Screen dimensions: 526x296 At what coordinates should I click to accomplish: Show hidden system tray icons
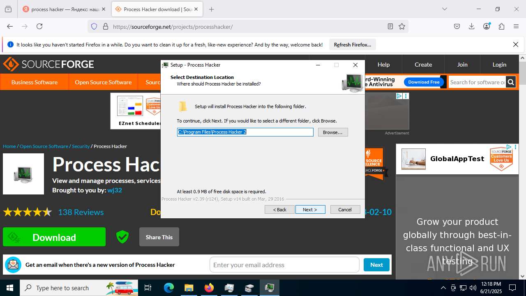[443, 288]
